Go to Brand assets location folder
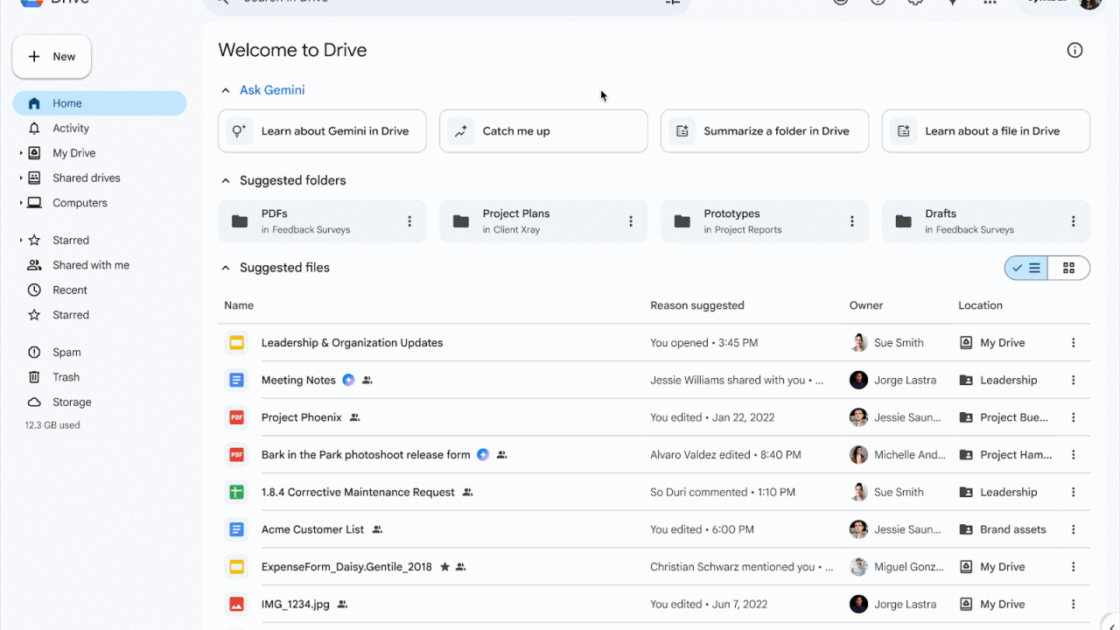 coord(1003,529)
